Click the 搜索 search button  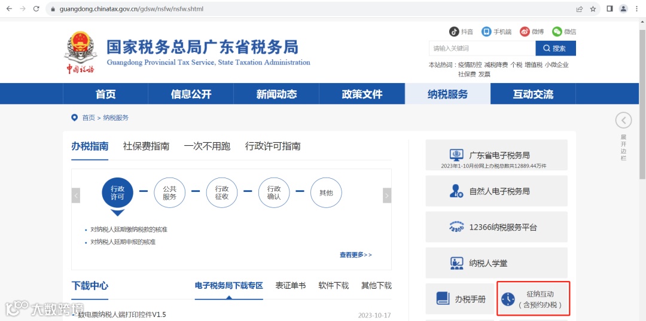[x=556, y=48]
